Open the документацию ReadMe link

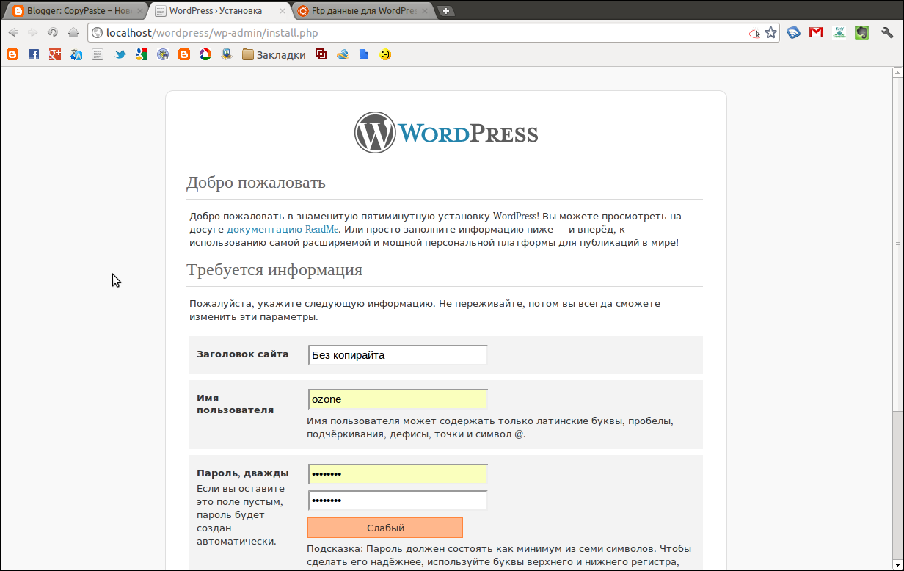coord(282,229)
